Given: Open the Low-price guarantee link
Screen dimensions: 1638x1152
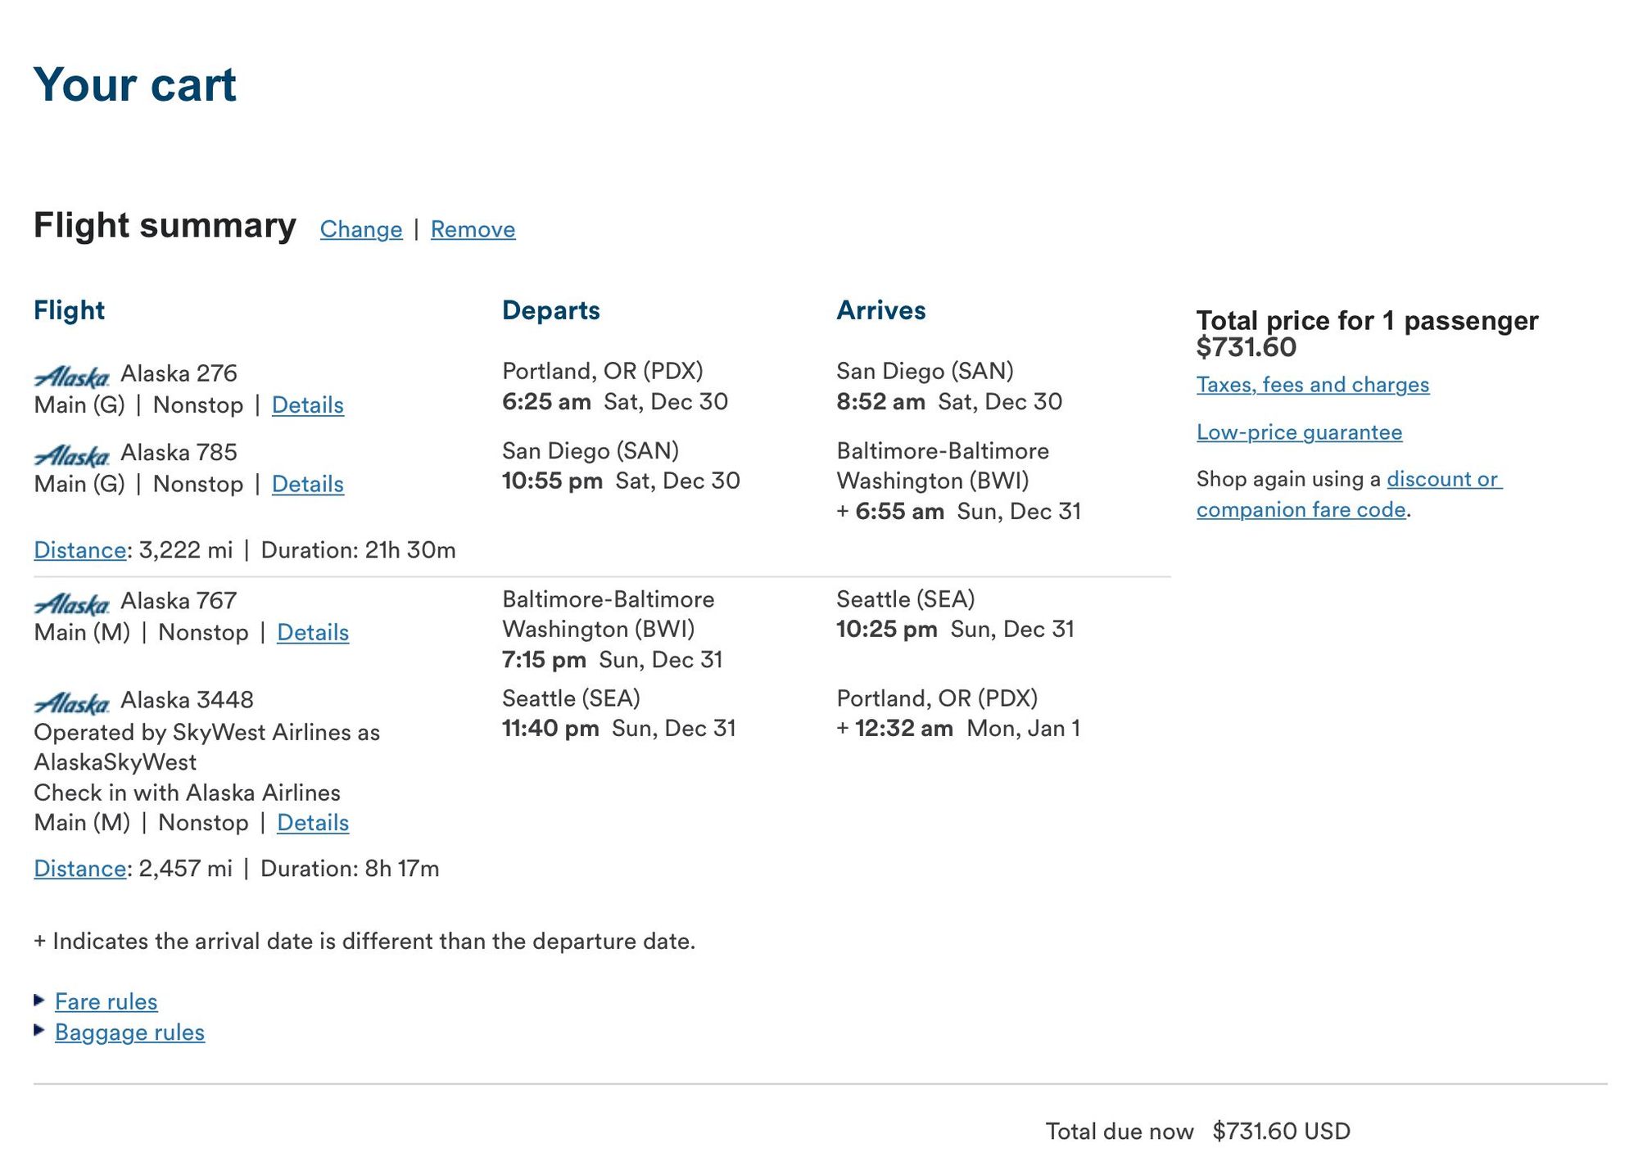Looking at the screenshot, I should tap(1299, 432).
